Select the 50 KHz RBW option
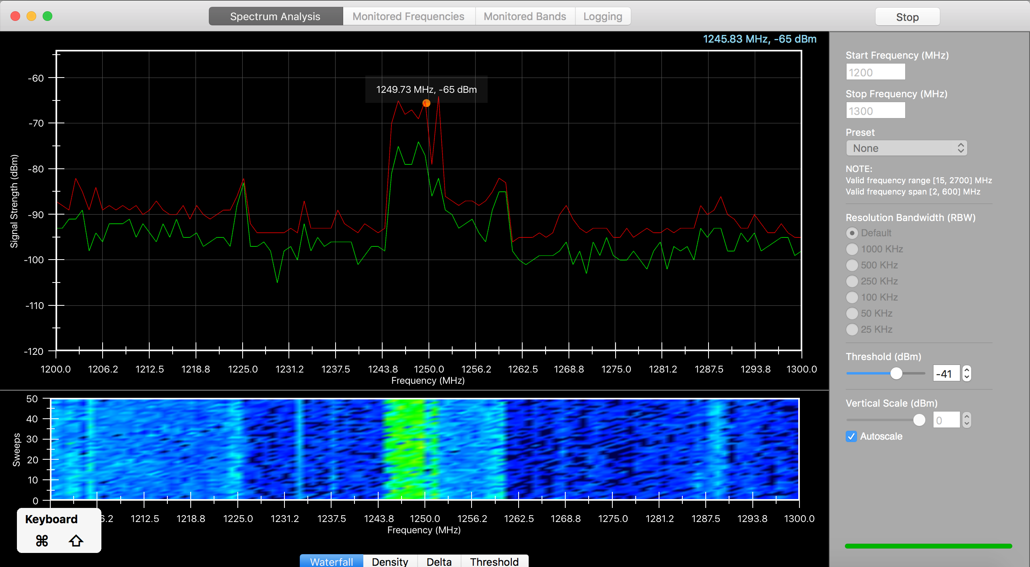 852,313
